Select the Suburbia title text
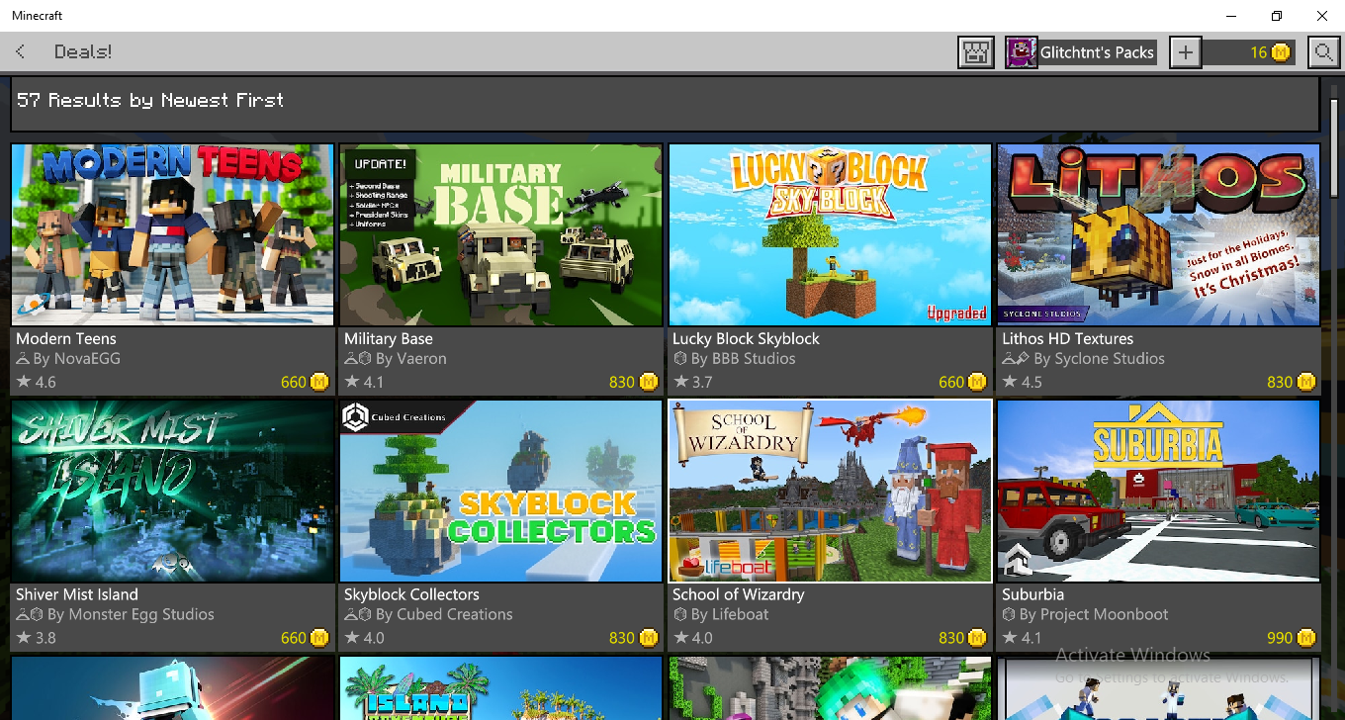 [1032, 594]
